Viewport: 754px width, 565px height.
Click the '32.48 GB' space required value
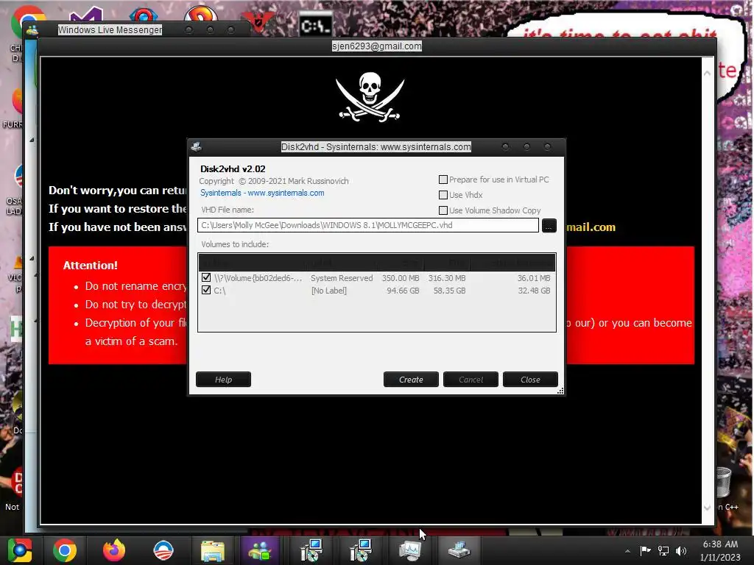pos(534,291)
